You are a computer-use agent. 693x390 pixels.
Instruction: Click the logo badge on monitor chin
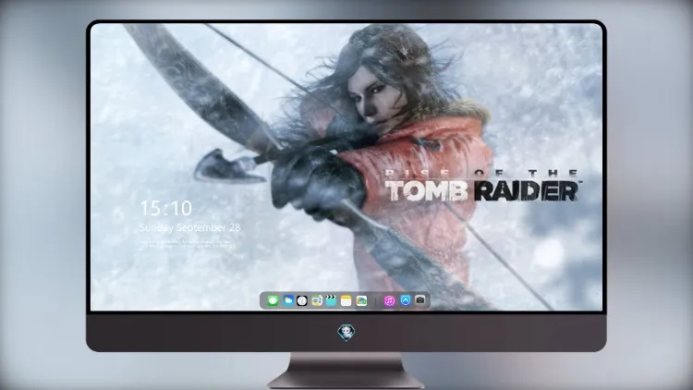coord(346,333)
